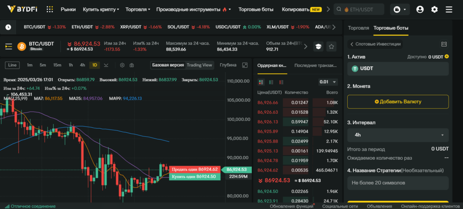Focus the strategy name input field
463x209 pixels.
click(397, 183)
